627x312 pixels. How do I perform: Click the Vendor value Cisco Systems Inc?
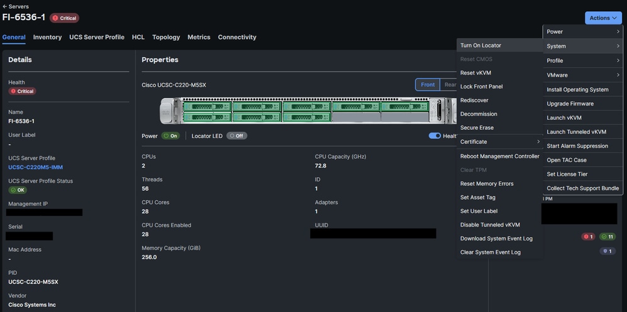(32, 305)
